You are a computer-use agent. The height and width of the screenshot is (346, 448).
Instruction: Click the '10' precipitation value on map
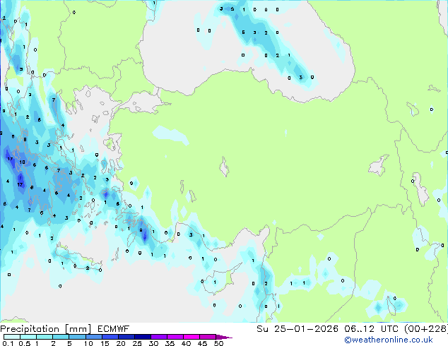[23, 162]
